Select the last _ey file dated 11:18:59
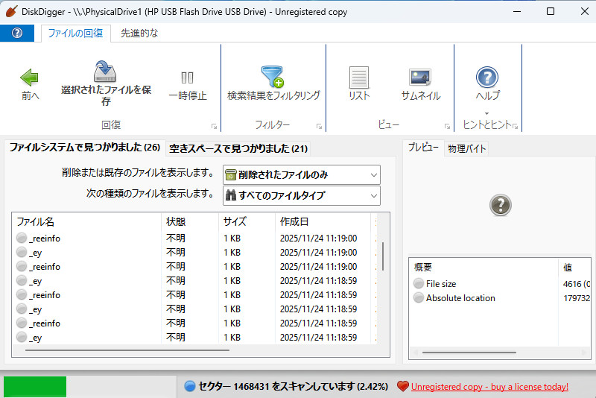 [x=196, y=338]
